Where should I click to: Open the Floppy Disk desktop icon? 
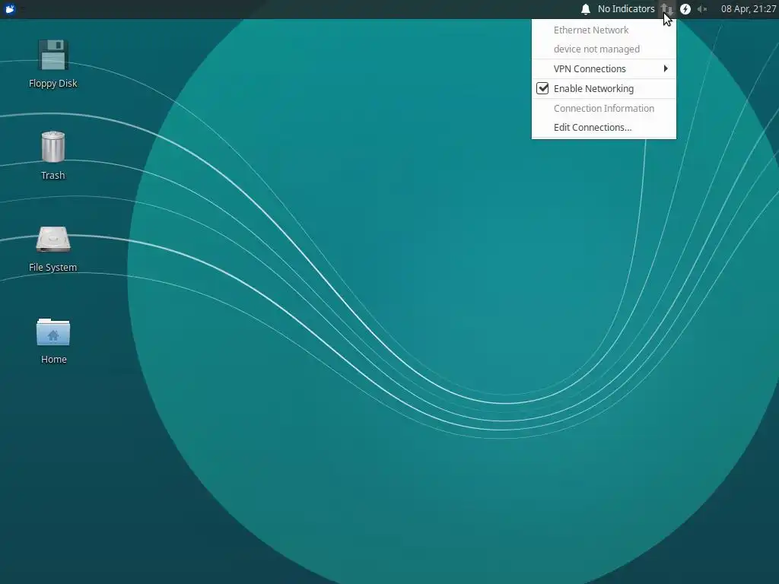point(52,55)
